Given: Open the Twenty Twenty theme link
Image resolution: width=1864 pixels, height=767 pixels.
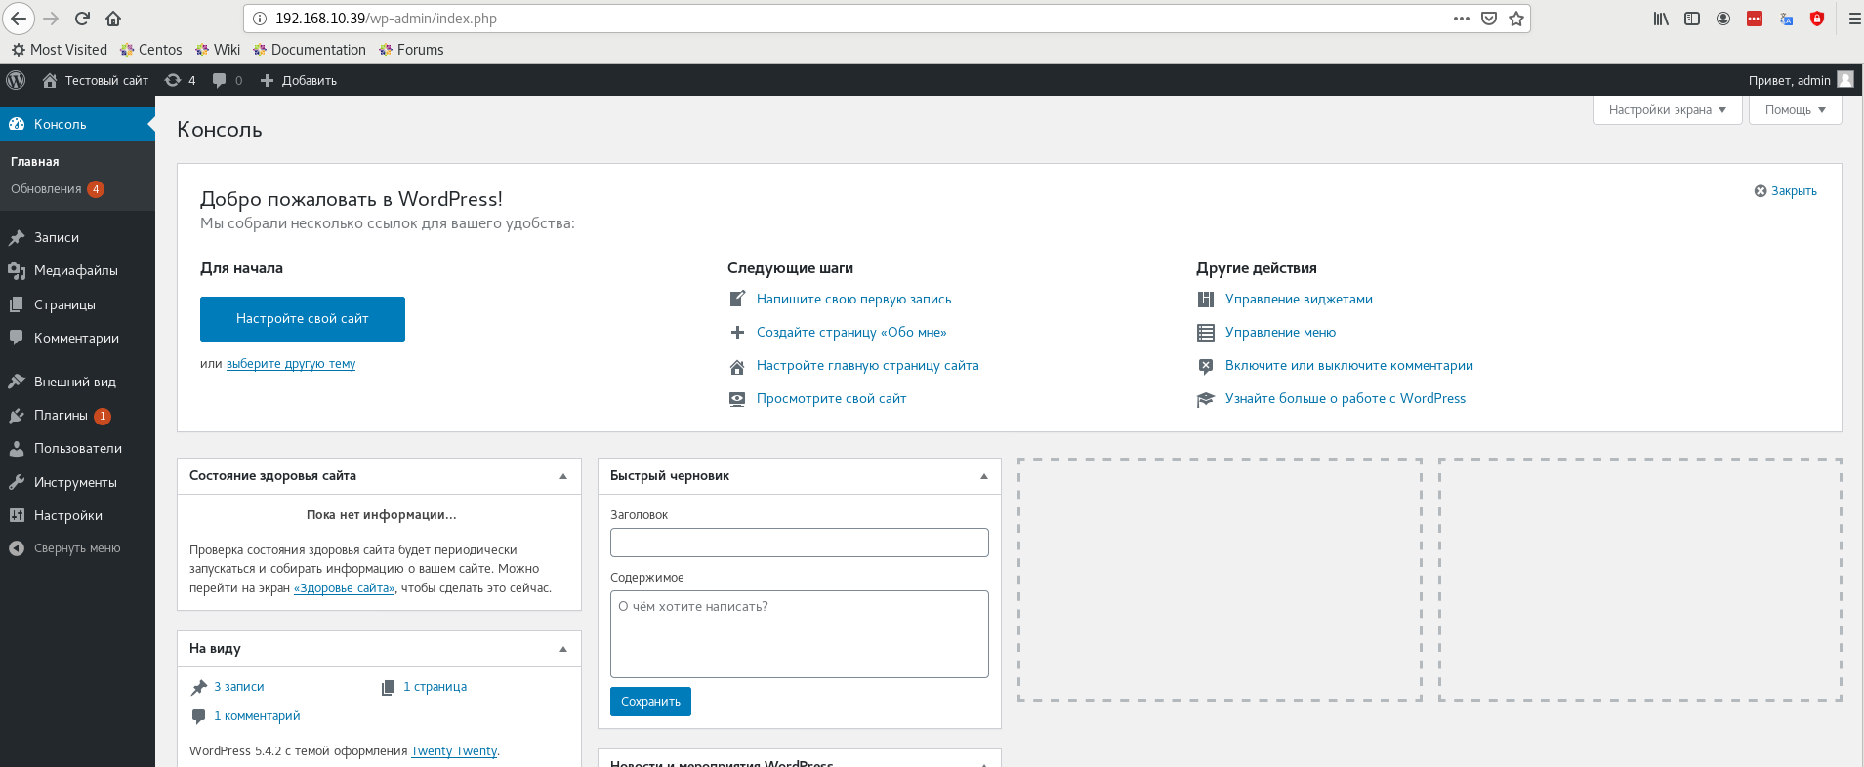Looking at the screenshot, I should tap(454, 751).
